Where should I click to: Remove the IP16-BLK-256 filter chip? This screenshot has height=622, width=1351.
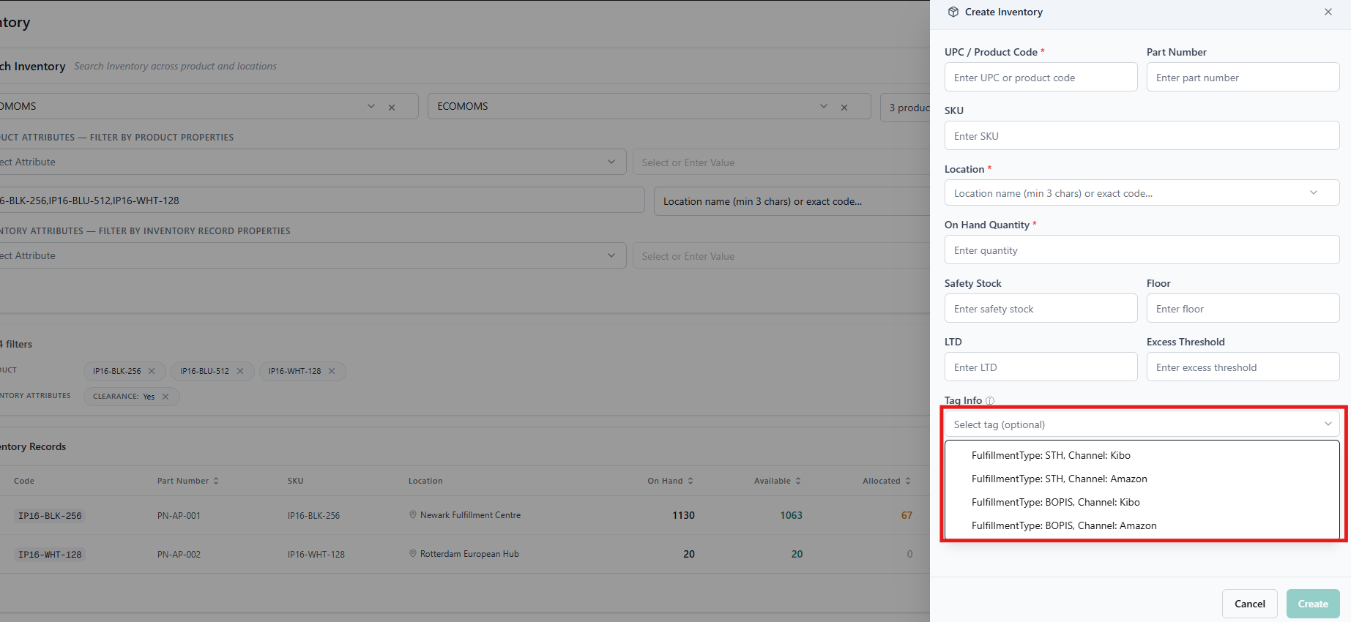click(x=152, y=371)
